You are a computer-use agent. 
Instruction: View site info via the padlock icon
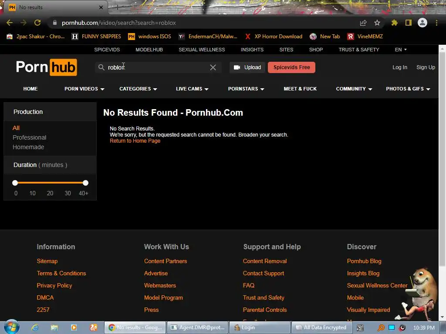tap(55, 23)
